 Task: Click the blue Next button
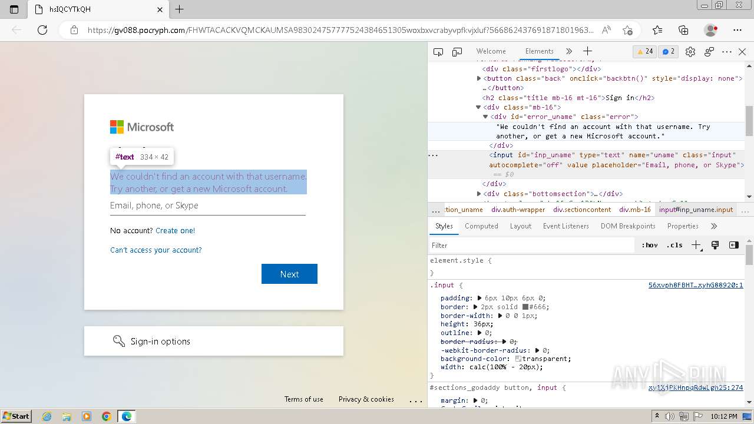[x=289, y=274]
